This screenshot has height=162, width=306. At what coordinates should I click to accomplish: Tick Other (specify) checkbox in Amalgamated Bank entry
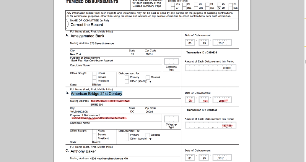[127, 81]
